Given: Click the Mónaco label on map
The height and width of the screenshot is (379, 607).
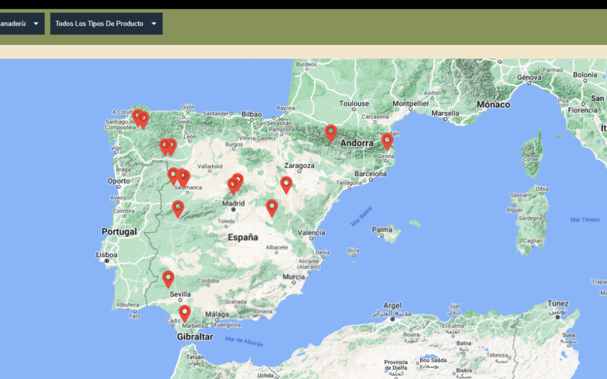Looking at the screenshot, I should tap(493, 104).
